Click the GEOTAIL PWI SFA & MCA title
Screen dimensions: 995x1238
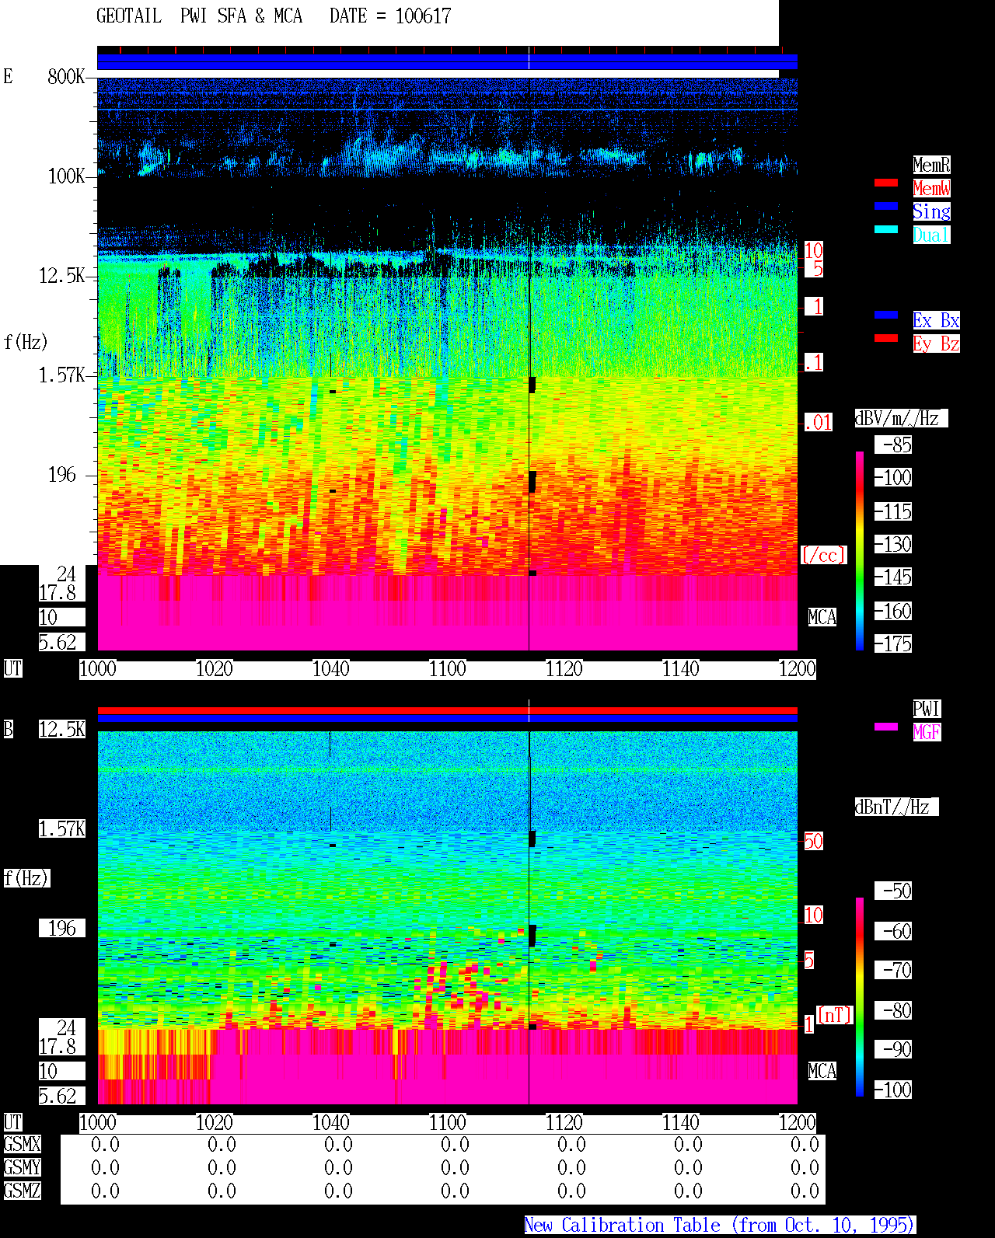coord(199,16)
